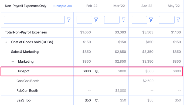
Task: Click the laptop icon in Hubspot Feb cell
Action: pyautogui.click(x=97, y=72)
